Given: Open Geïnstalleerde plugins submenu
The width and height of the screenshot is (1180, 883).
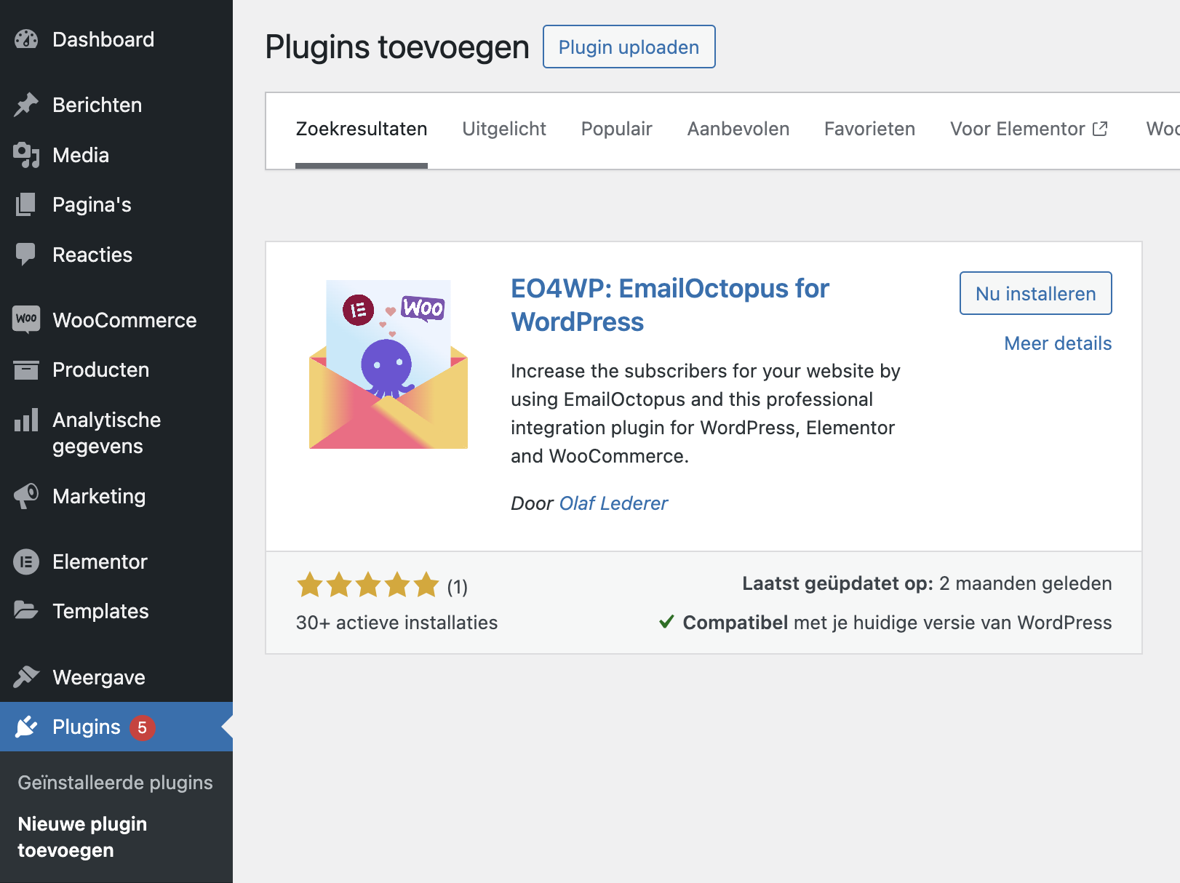Looking at the screenshot, I should coord(115,783).
